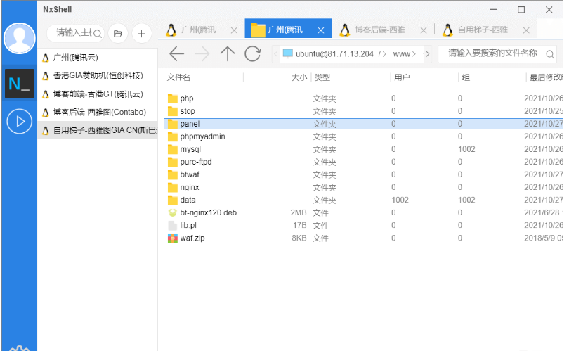
Task: Select host 博客前端-香港GT(腾讯云)
Action: 98,94
